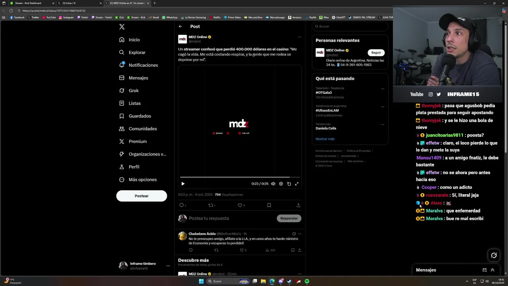The width and height of the screenshot is (508, 286).
Task: Open Spotify from the taskbar
Action: coord(307,281)
